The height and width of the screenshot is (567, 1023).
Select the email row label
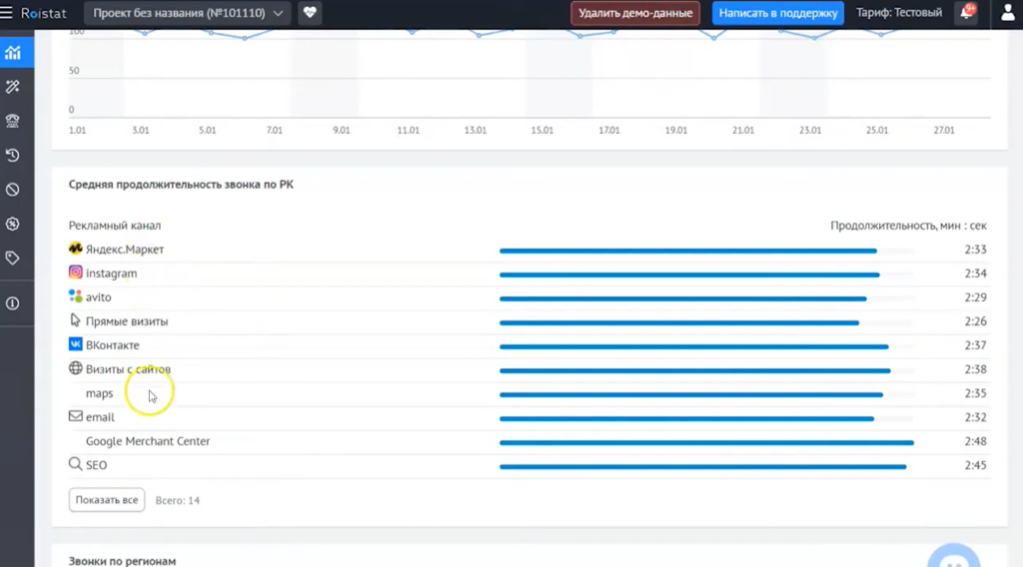coord(100,417)
